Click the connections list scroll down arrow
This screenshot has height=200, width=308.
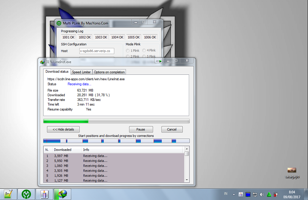coord(187,180)
